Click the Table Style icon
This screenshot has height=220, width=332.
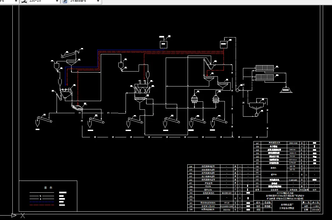coord(65,2)
